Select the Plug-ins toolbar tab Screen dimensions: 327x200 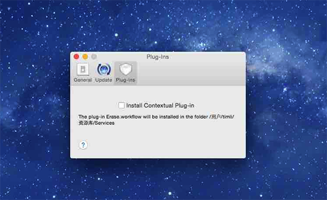pyautogui.click(x=125, y=72)
